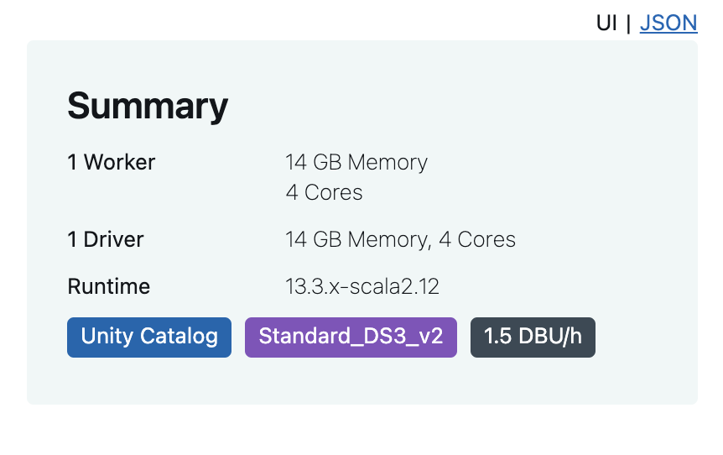Click the worker 4 Cores text
The height and width of the screenshot is (455, 723).
click(x=325, y=192)
